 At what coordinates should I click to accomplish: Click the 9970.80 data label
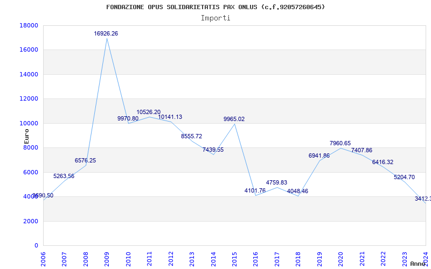tap(128, 118)
